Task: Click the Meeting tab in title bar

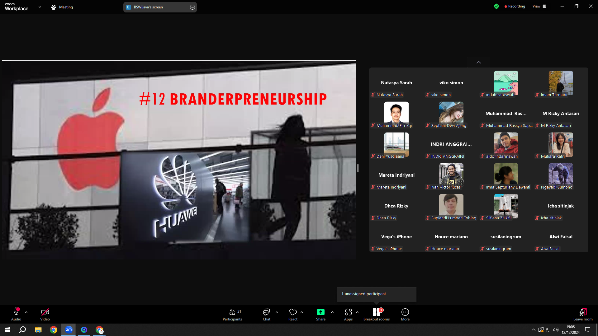Action: (62, 7)
